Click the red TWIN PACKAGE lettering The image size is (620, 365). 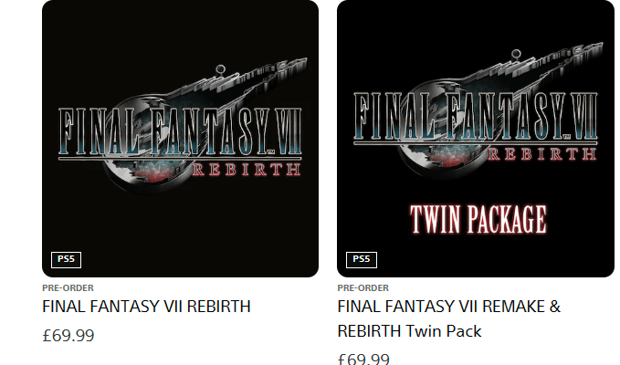click(x=478, y=219)
